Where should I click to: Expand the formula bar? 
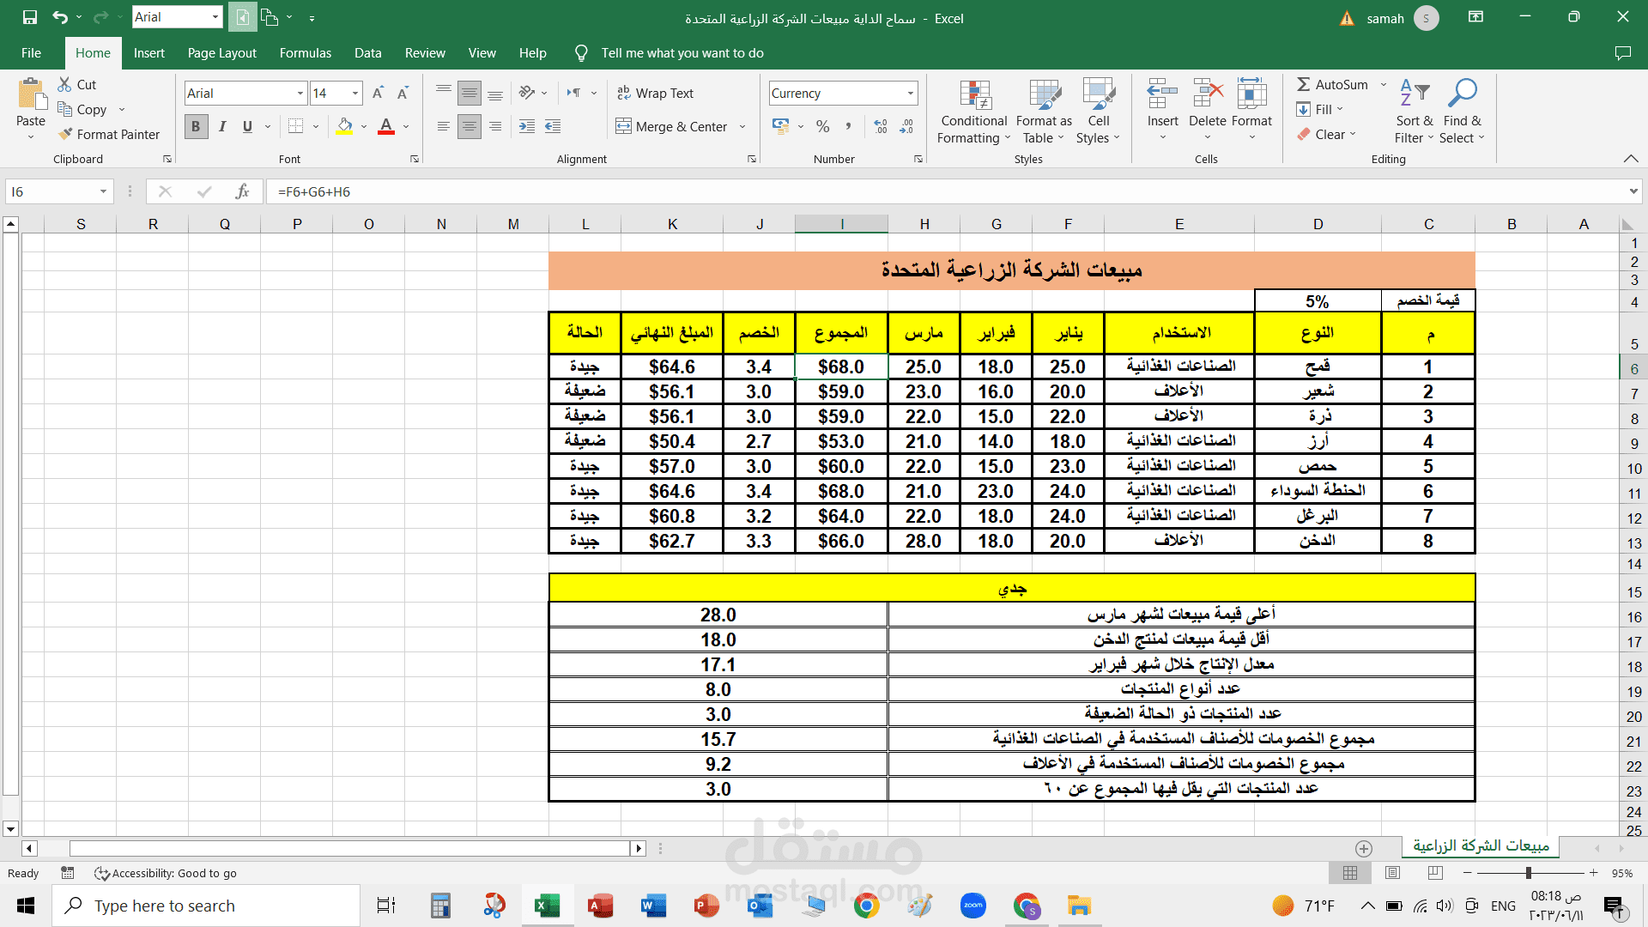tap(1633, 191)
